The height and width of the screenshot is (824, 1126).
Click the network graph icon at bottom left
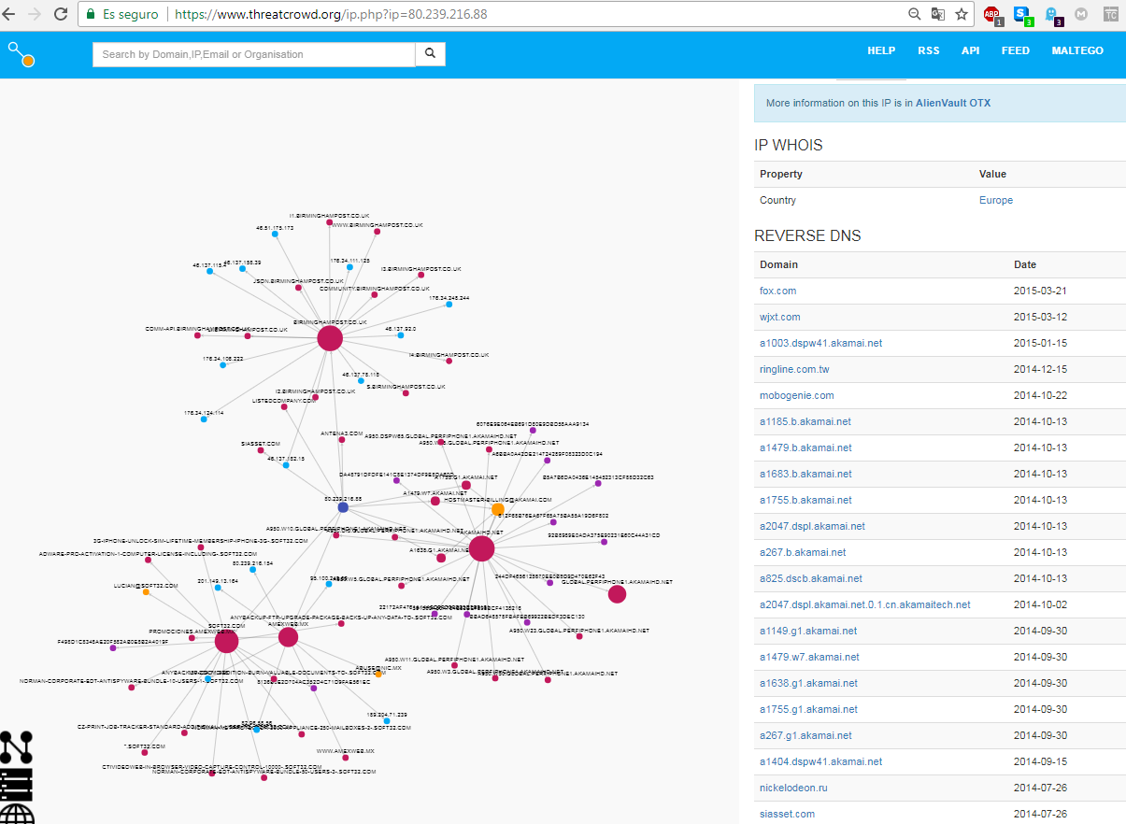pos(16,746)
